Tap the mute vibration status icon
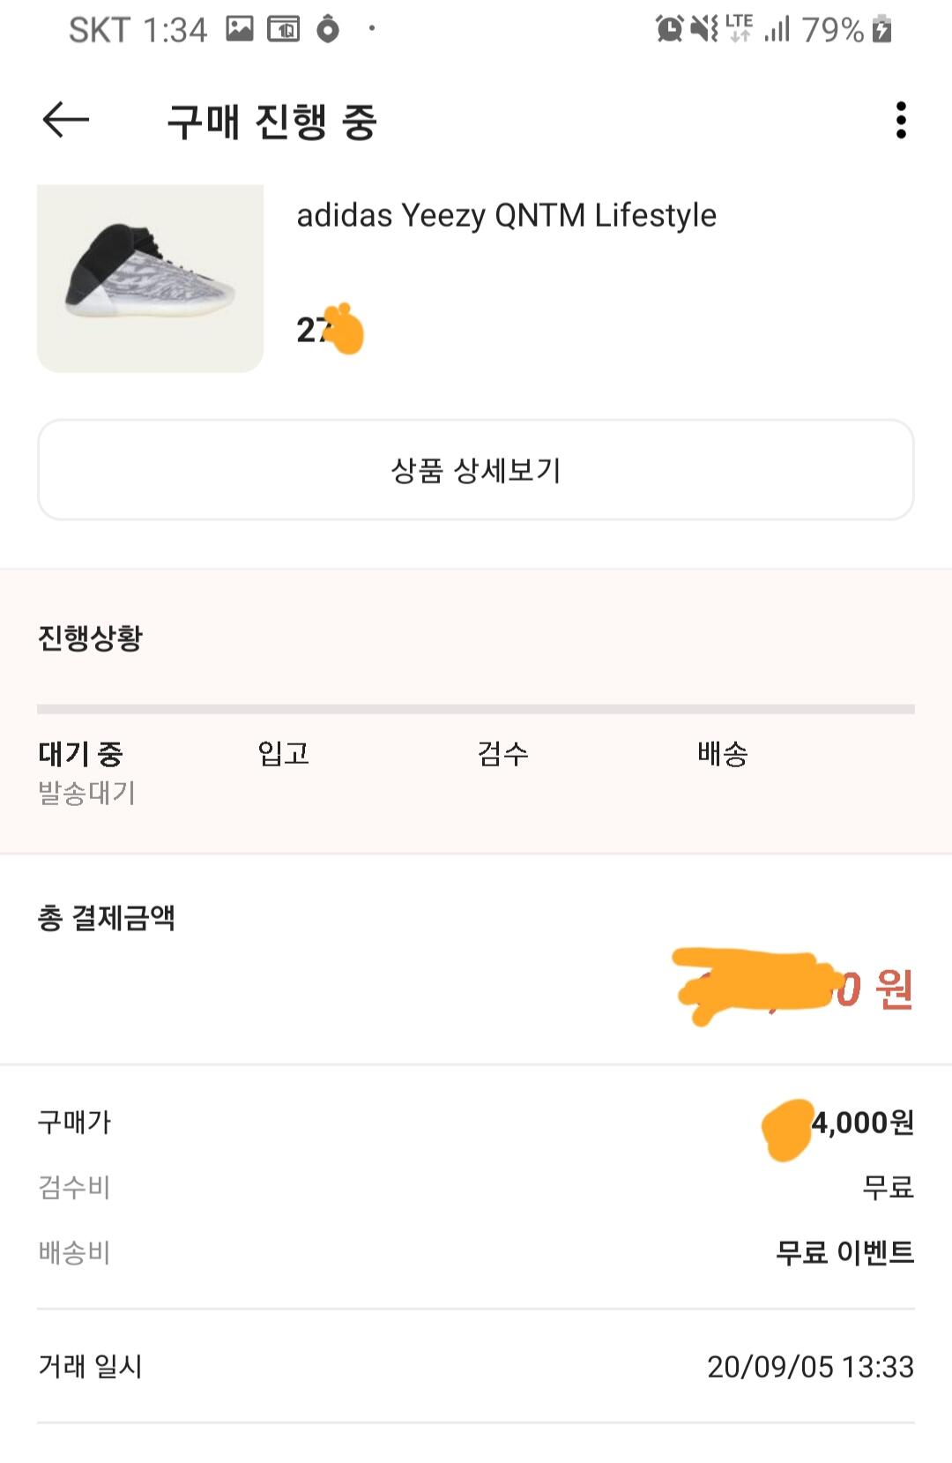Screen dimensions: 952x1463 pyautogui.click(x=703, y=29)
